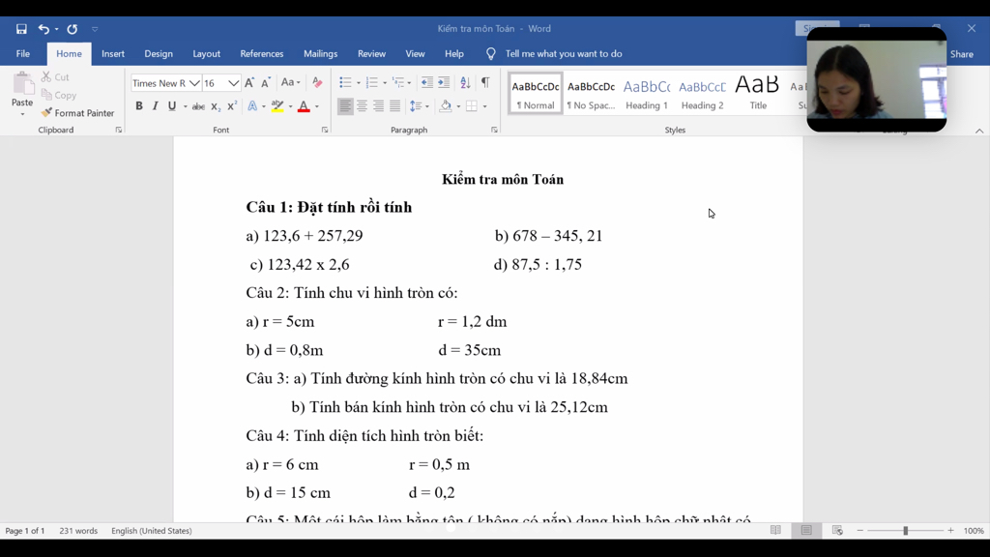990x557 pixels.
Task: Click the Redo/Repeat icon
Action: (x=72, y=29)
